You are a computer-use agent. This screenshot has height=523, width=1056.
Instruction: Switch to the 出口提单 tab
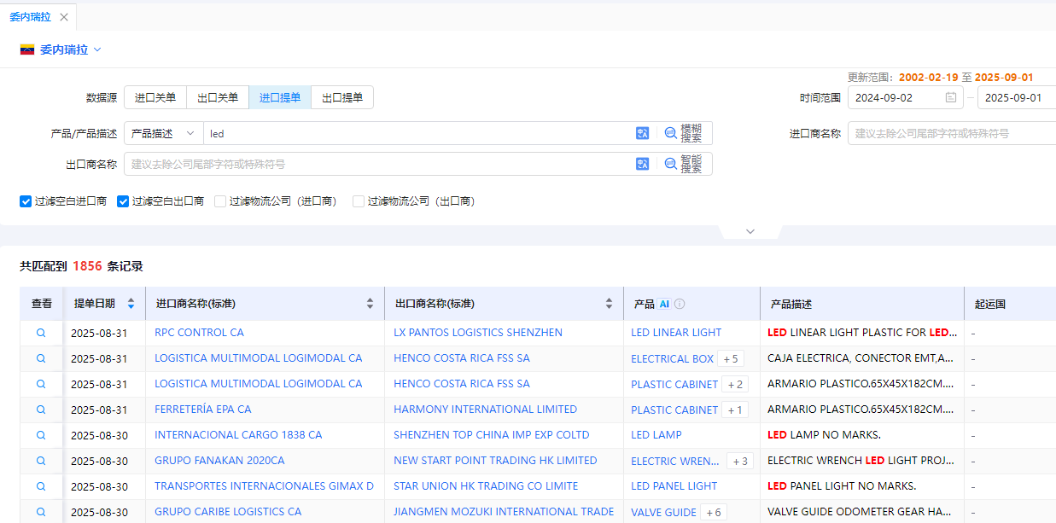point(341,97)
